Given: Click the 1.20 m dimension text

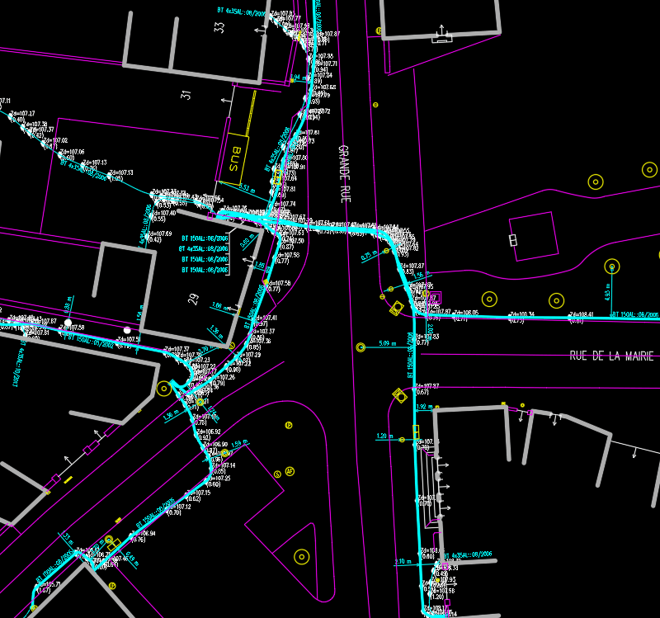Looking at the screenshot, I should pyautogui.click(x=382, y=435).
